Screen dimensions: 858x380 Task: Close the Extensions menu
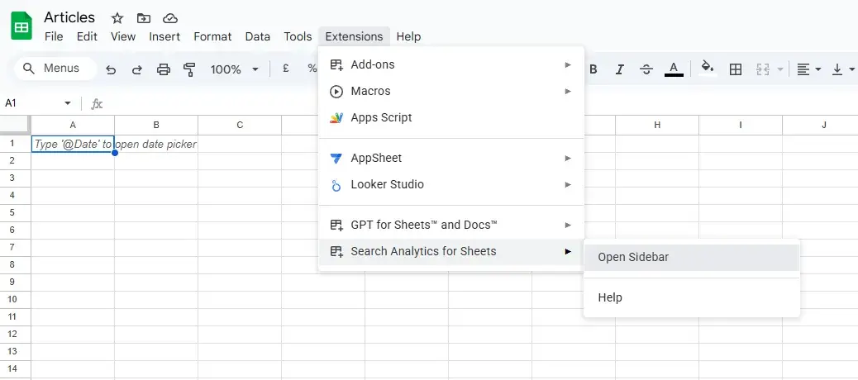click(354, 36)
